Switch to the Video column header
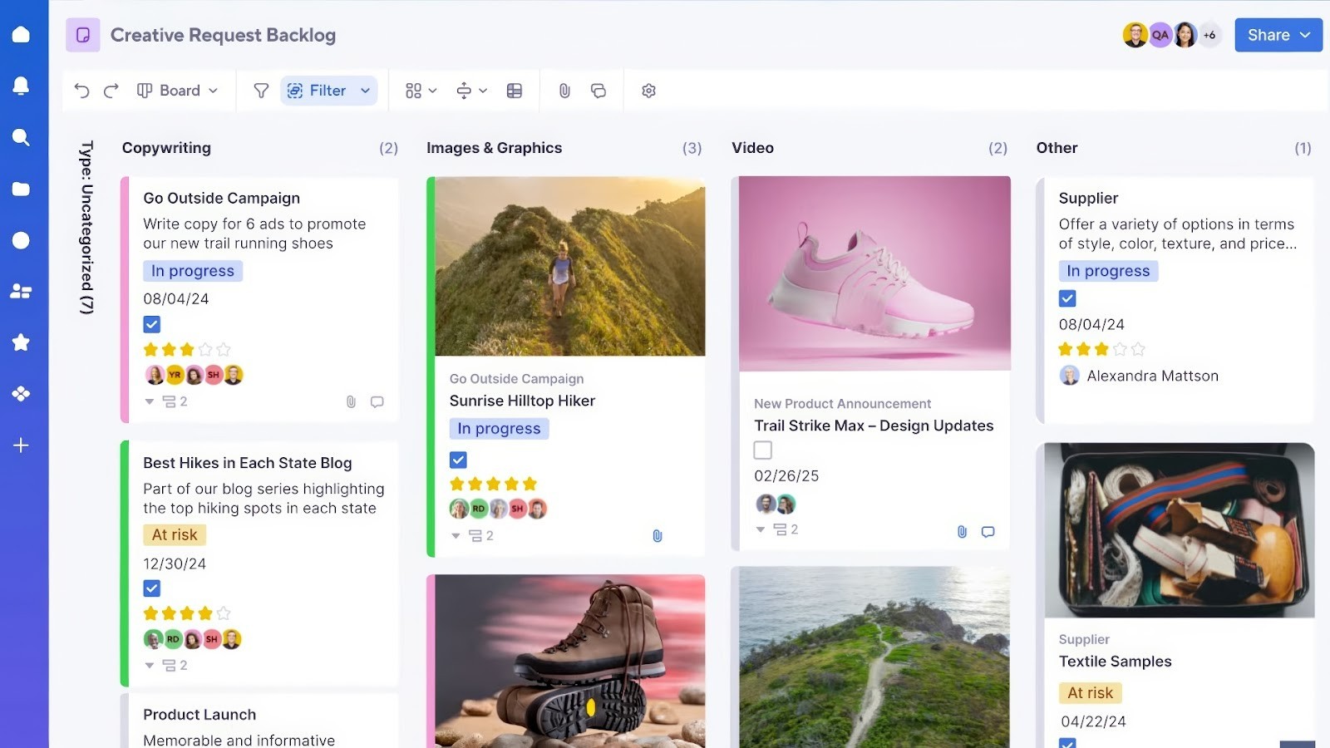1330x748 pixels. 752,147
